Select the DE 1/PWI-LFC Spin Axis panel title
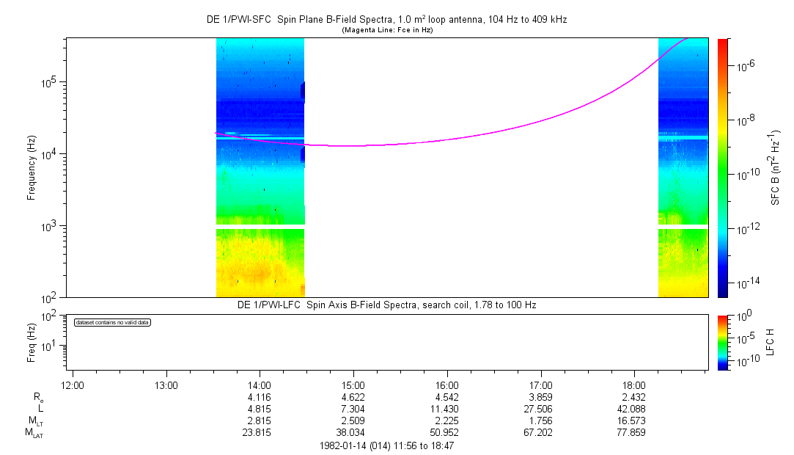Image resolution: width=794 pixels, height=455 pixels. (x=386, y=305)
